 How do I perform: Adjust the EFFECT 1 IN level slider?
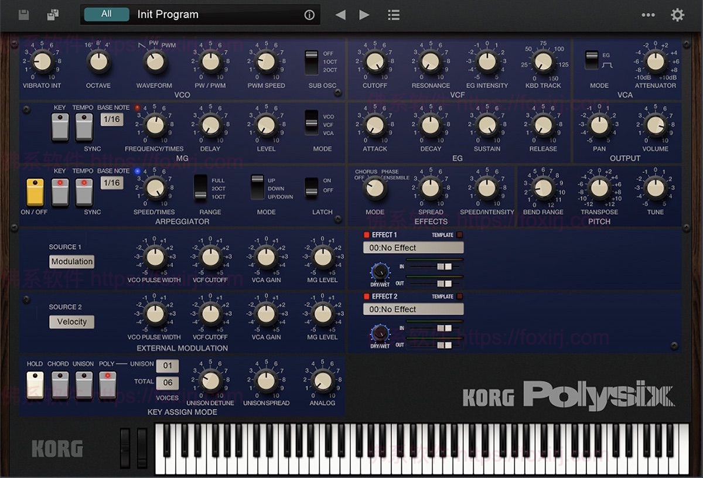point(443,265)
